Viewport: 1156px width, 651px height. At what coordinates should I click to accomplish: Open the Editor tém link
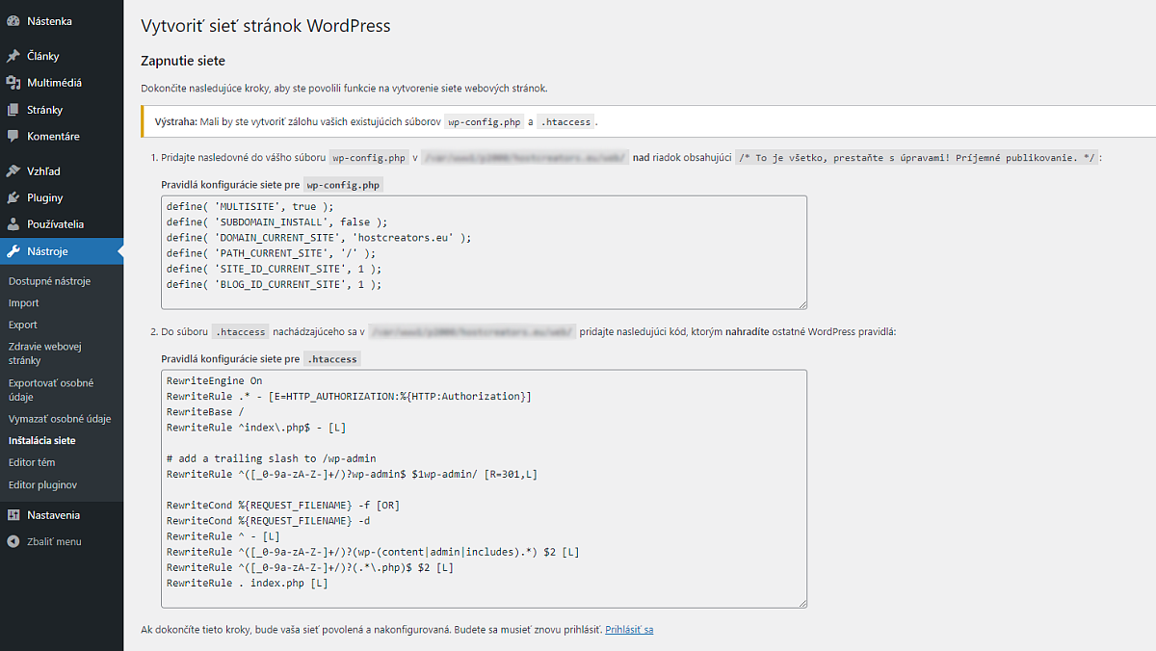[32, 462]
